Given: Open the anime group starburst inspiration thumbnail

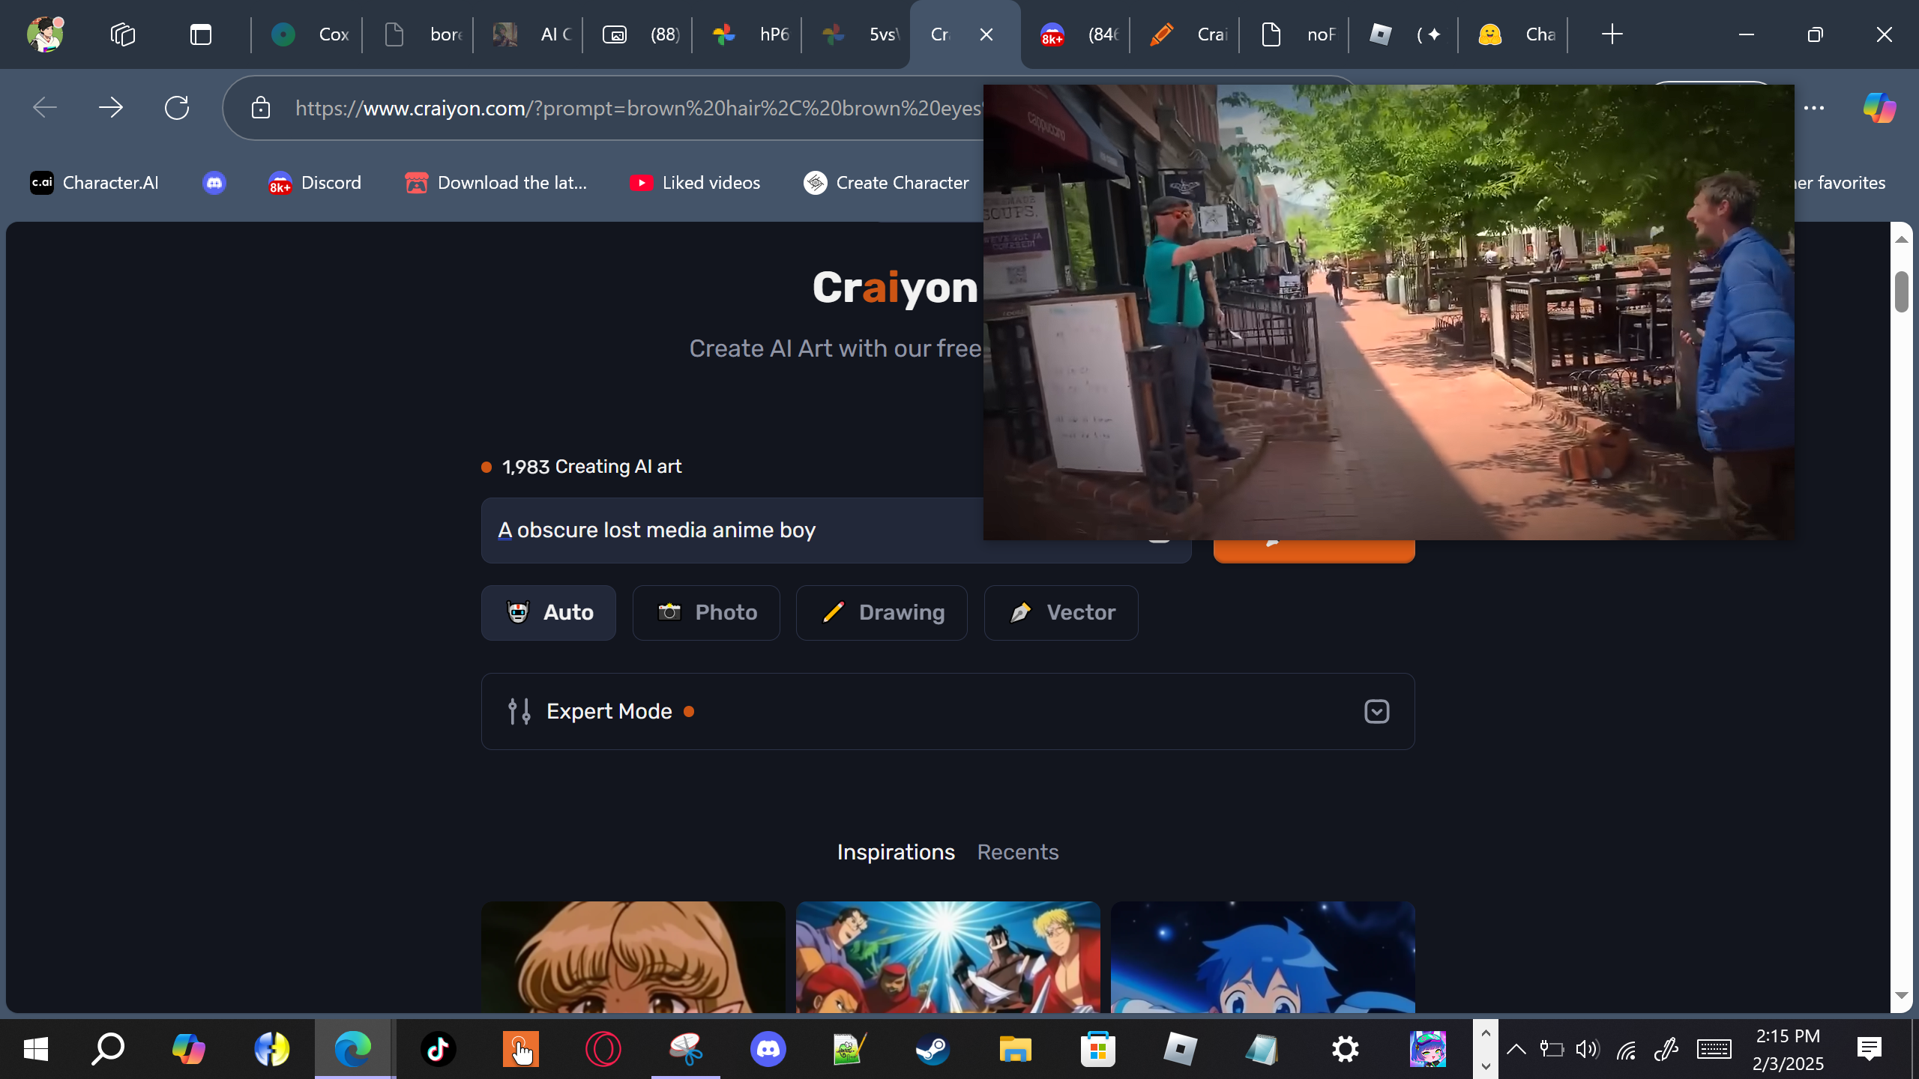Looking at the screenshot, I should tap(948, 957).
